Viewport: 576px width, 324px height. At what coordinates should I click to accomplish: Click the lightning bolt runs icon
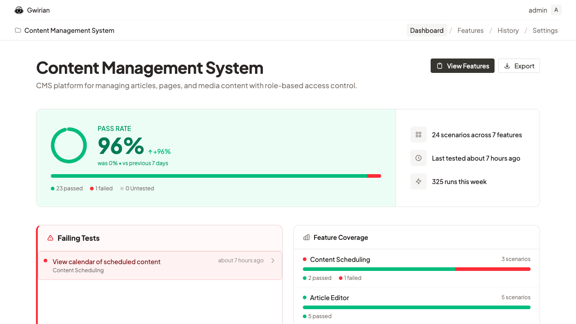tap(418, 181)
